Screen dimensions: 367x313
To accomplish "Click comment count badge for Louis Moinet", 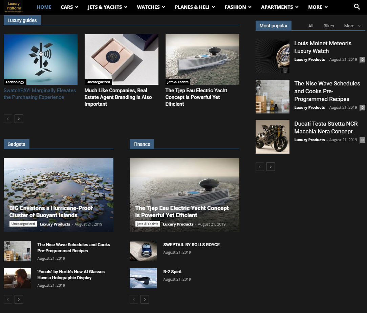I will tap(362, 59).
